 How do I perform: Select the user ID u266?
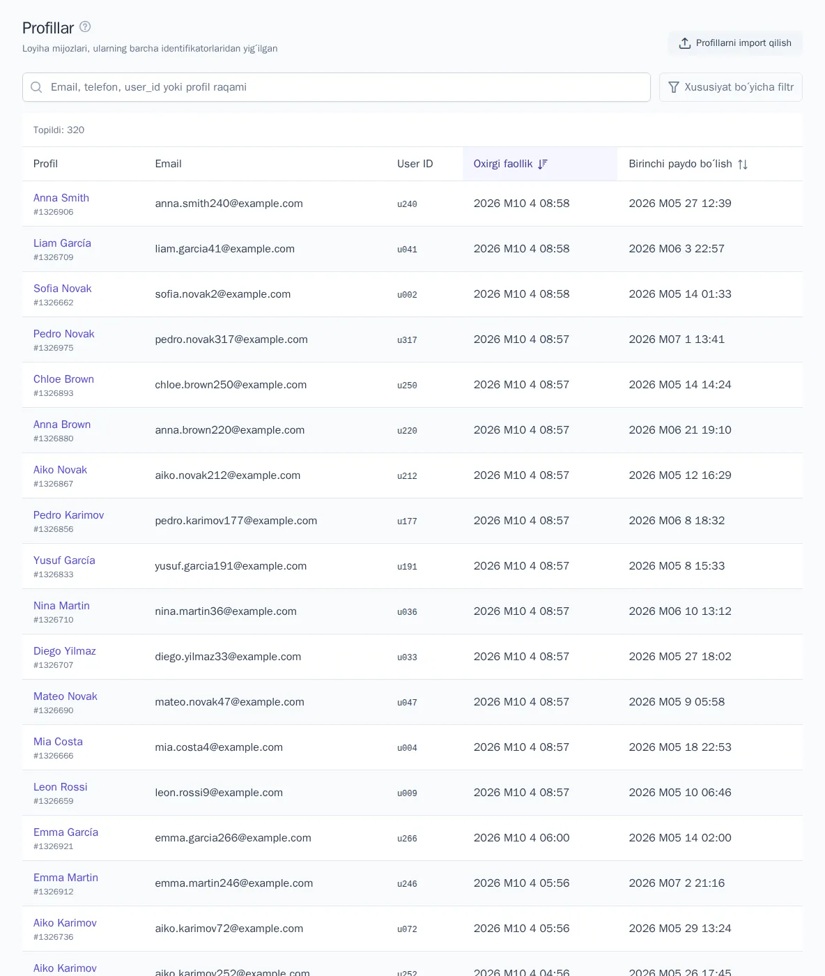tap(407, 839)
